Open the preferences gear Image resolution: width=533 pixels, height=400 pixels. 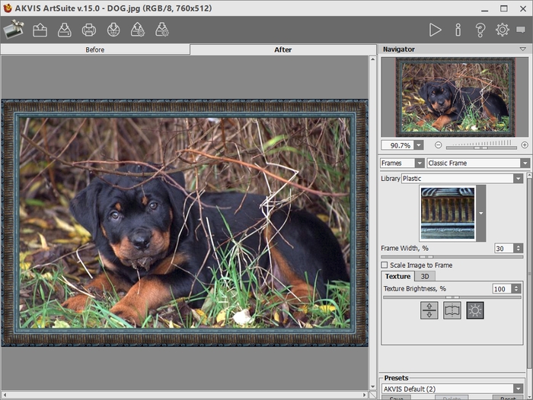[x=502, y=30]
